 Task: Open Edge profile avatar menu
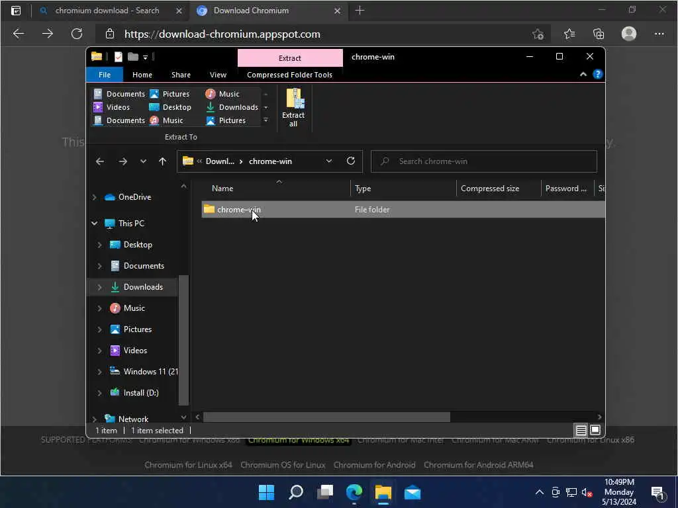click(629, 34)
